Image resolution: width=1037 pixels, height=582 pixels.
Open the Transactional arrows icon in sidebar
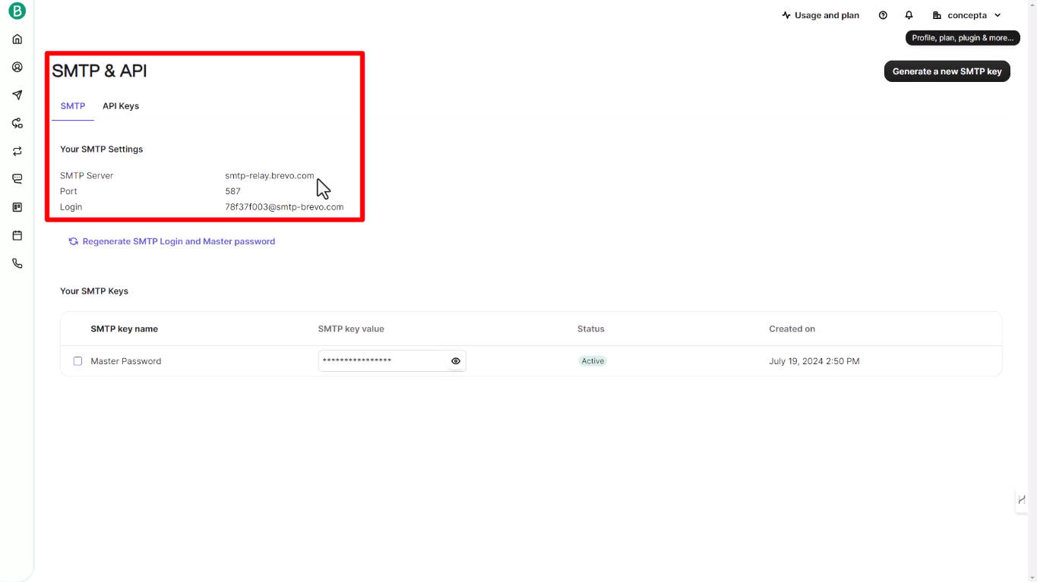coord(17,151)
